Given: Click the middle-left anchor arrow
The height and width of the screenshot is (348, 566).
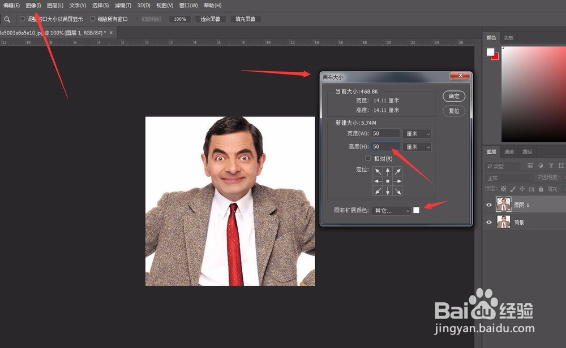Looking at the screenshot, I should 378,181.
